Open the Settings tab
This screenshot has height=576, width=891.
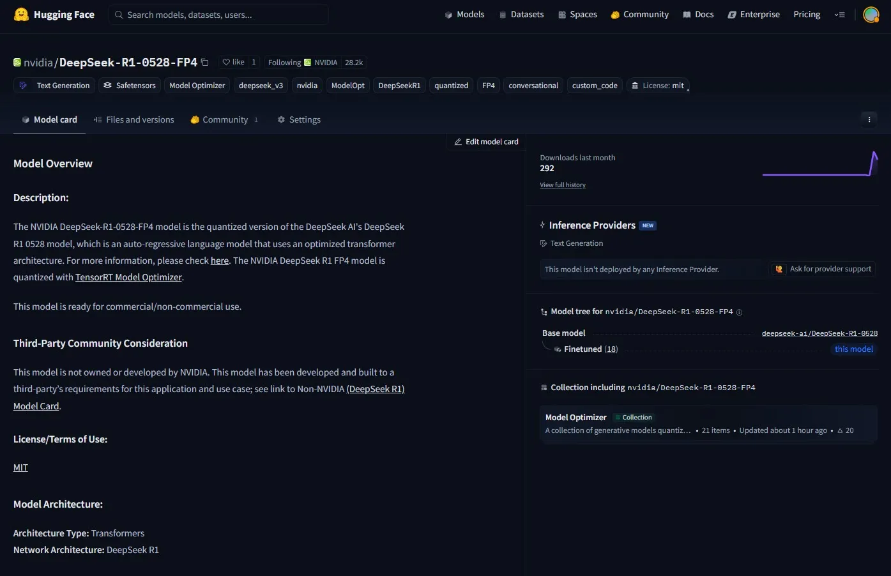pyautogui.click(x=299, y=119)
